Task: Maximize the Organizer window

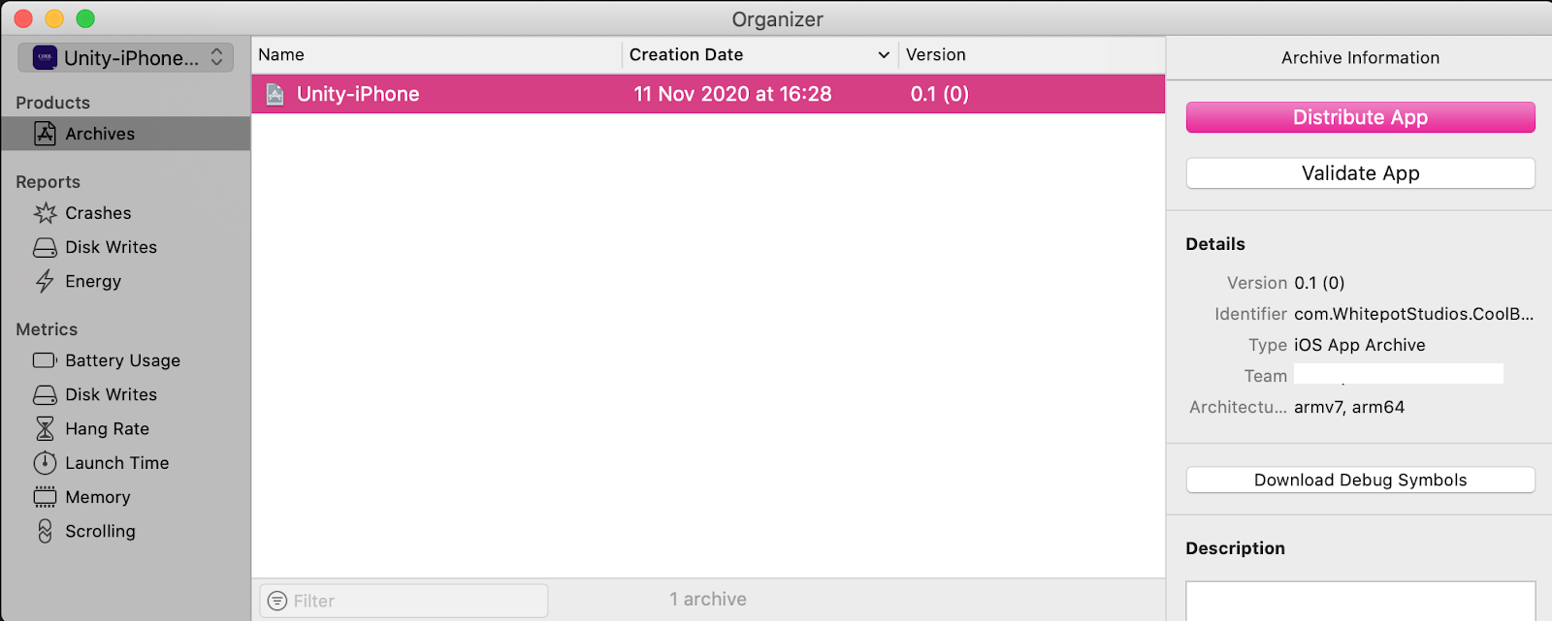Action: pos(85,18)
